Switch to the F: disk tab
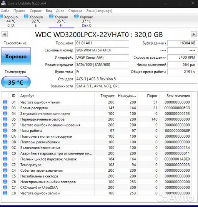The height and width of the screenshot is (207, 198). click(x=61, y=21)
